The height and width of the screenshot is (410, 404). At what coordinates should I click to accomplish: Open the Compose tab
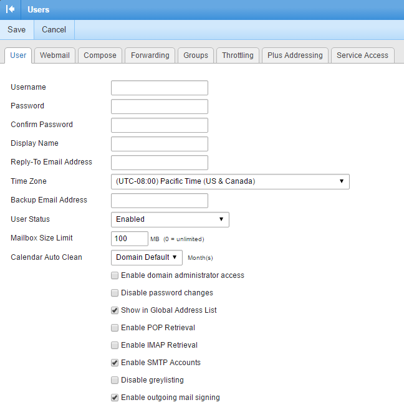pos(100,55)
